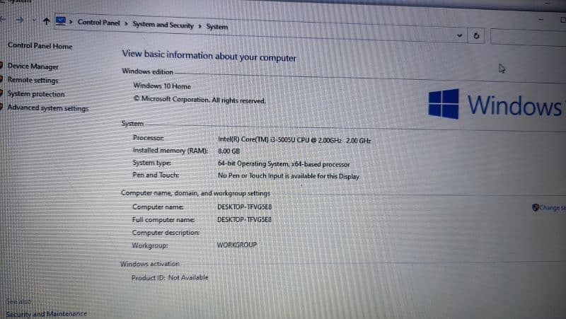Viewport: 566px width, 319px height.
Task: Click 'Microsoft Corporation. All rights reserved.' text
Action: [203, 100]
